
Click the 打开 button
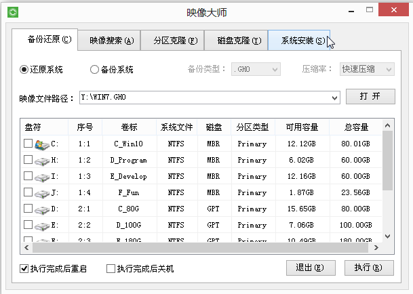tap(370, 97)
